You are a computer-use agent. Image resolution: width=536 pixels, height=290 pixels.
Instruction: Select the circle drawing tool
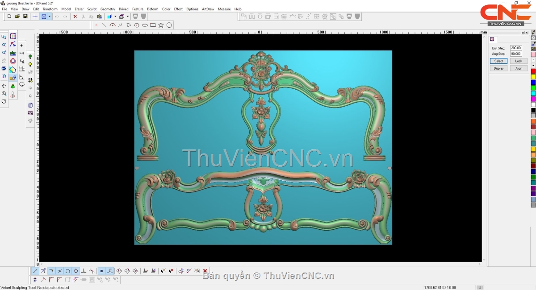(169, 25)
